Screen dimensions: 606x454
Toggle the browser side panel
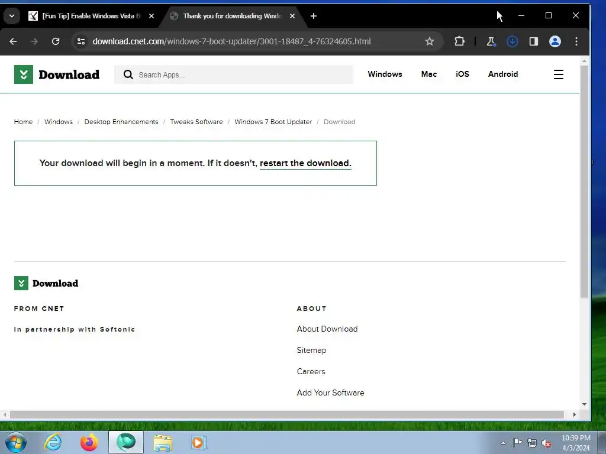[x=534, y=41]
